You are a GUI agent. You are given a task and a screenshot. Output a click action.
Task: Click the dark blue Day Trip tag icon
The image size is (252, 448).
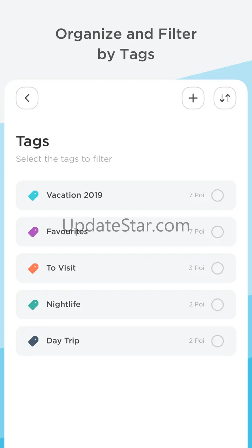pyautogui.click(x=33, y=341)
